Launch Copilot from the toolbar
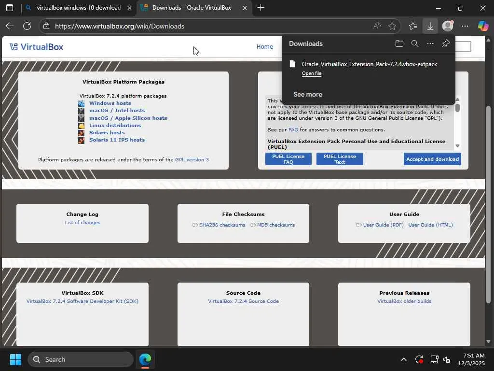 [x=482, y=26]
